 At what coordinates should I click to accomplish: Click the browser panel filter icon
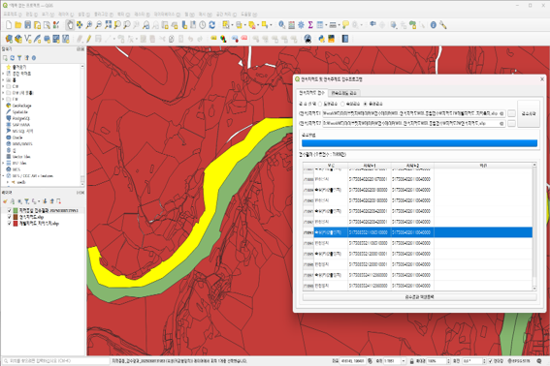19,58
